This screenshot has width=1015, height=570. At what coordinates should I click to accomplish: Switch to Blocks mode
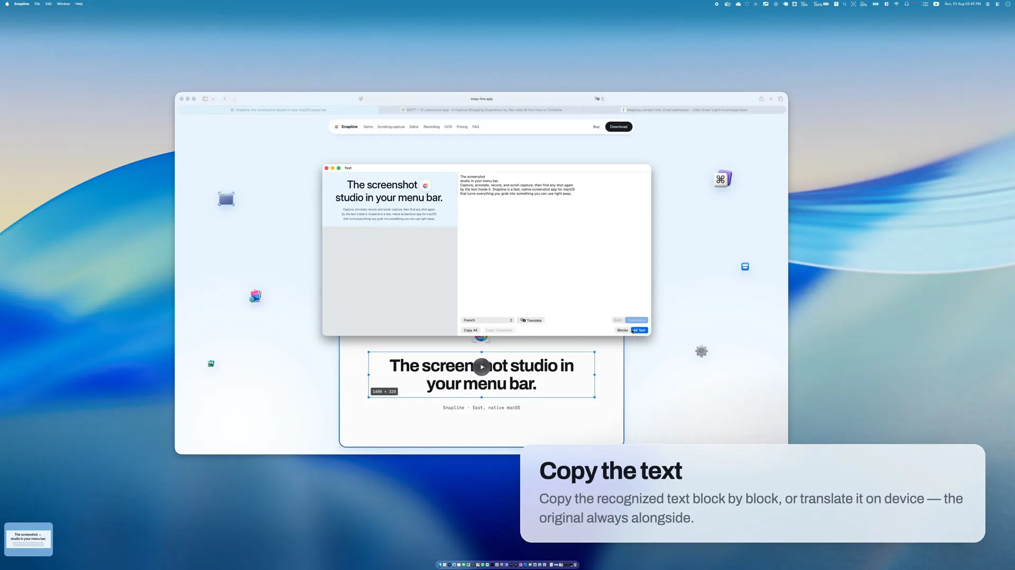(622, 330)
